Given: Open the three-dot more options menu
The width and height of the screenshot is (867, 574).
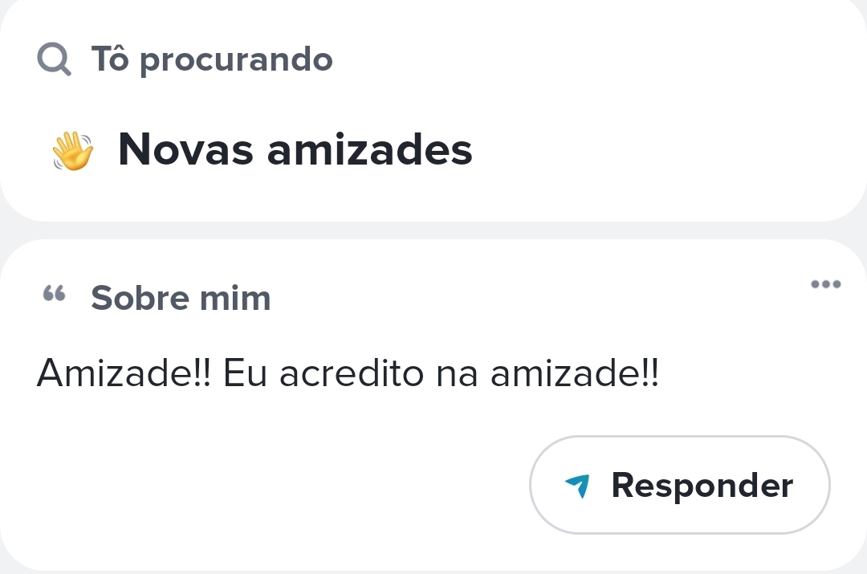Looking at the screenshot, I should coord(825,284).
